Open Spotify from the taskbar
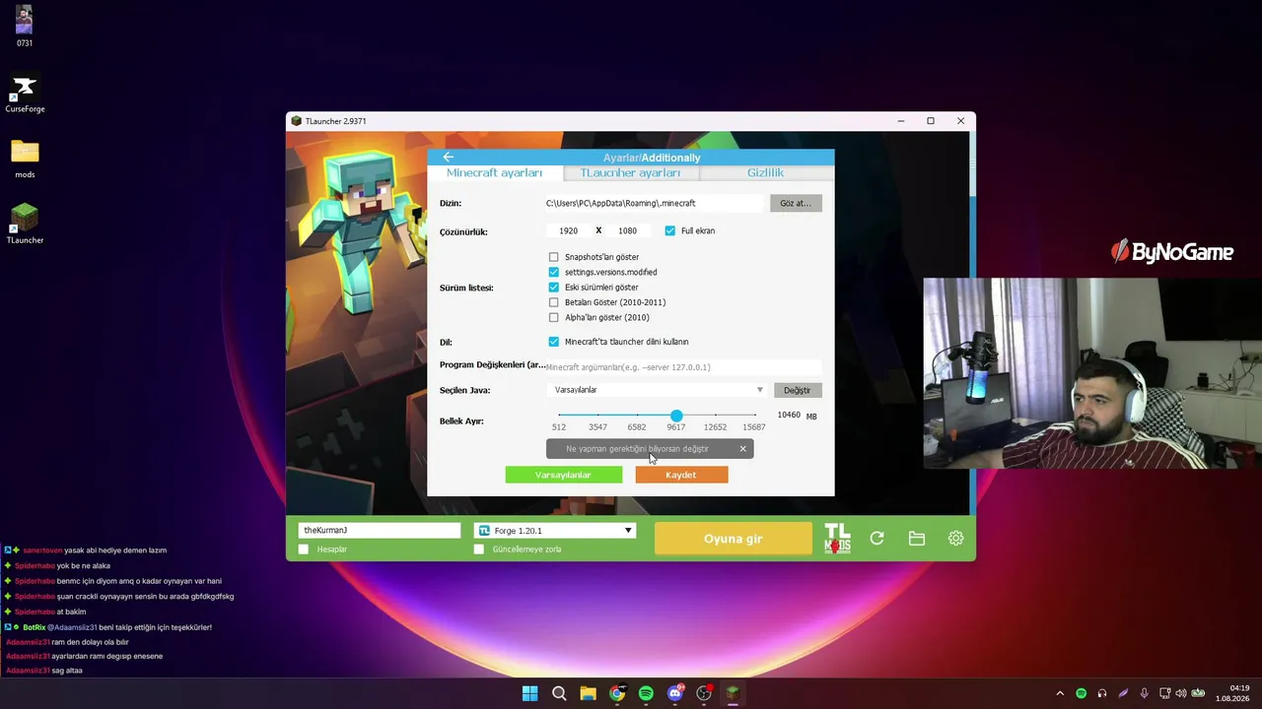1262x709 pixels. [646, 693]
